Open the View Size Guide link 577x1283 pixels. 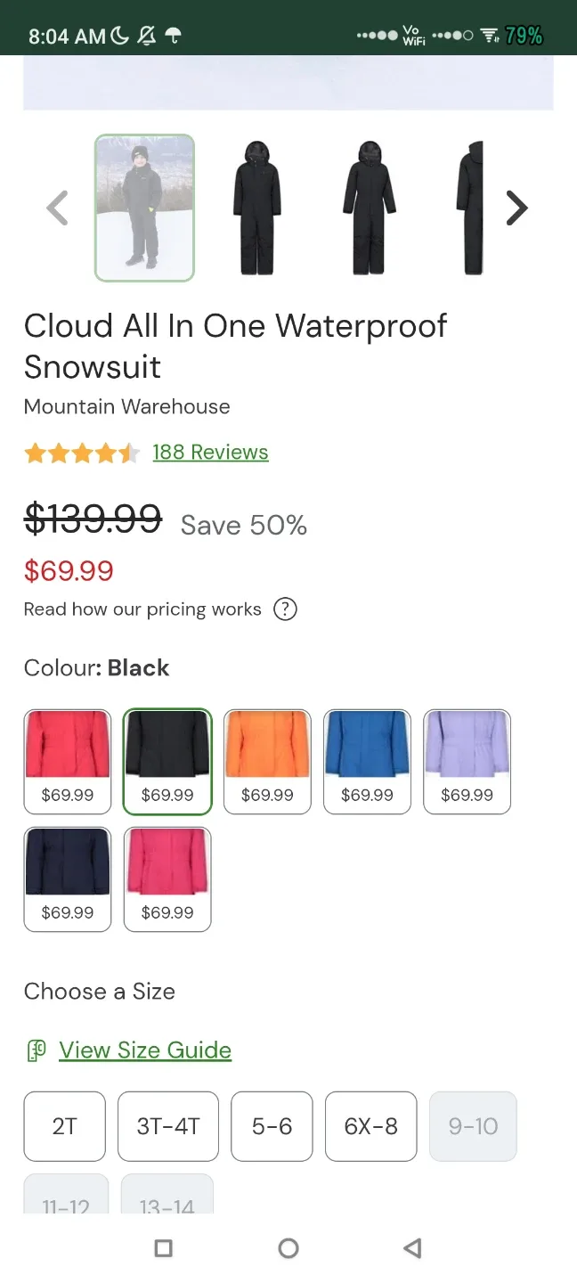pyautogui.click(x=145, y=1050)
